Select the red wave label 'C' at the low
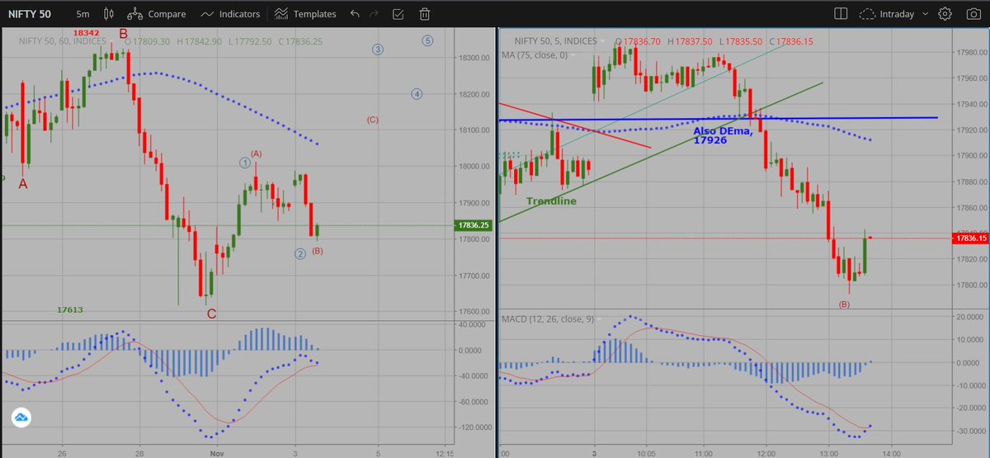The height and width of the screenshot is (458, 990). coord(212,314)
